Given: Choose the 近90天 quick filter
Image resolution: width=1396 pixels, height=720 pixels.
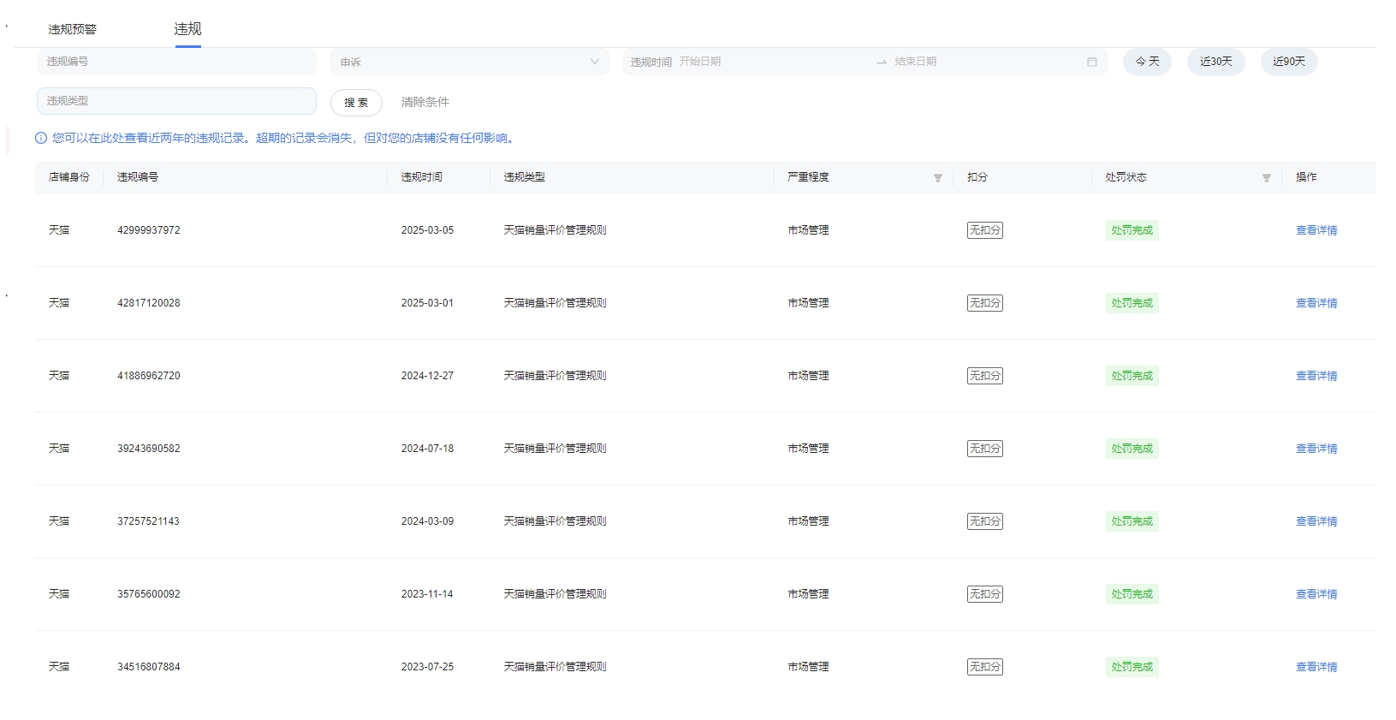Looking at the screenshot, I should pyautogui.click(x=1288, y=62).
